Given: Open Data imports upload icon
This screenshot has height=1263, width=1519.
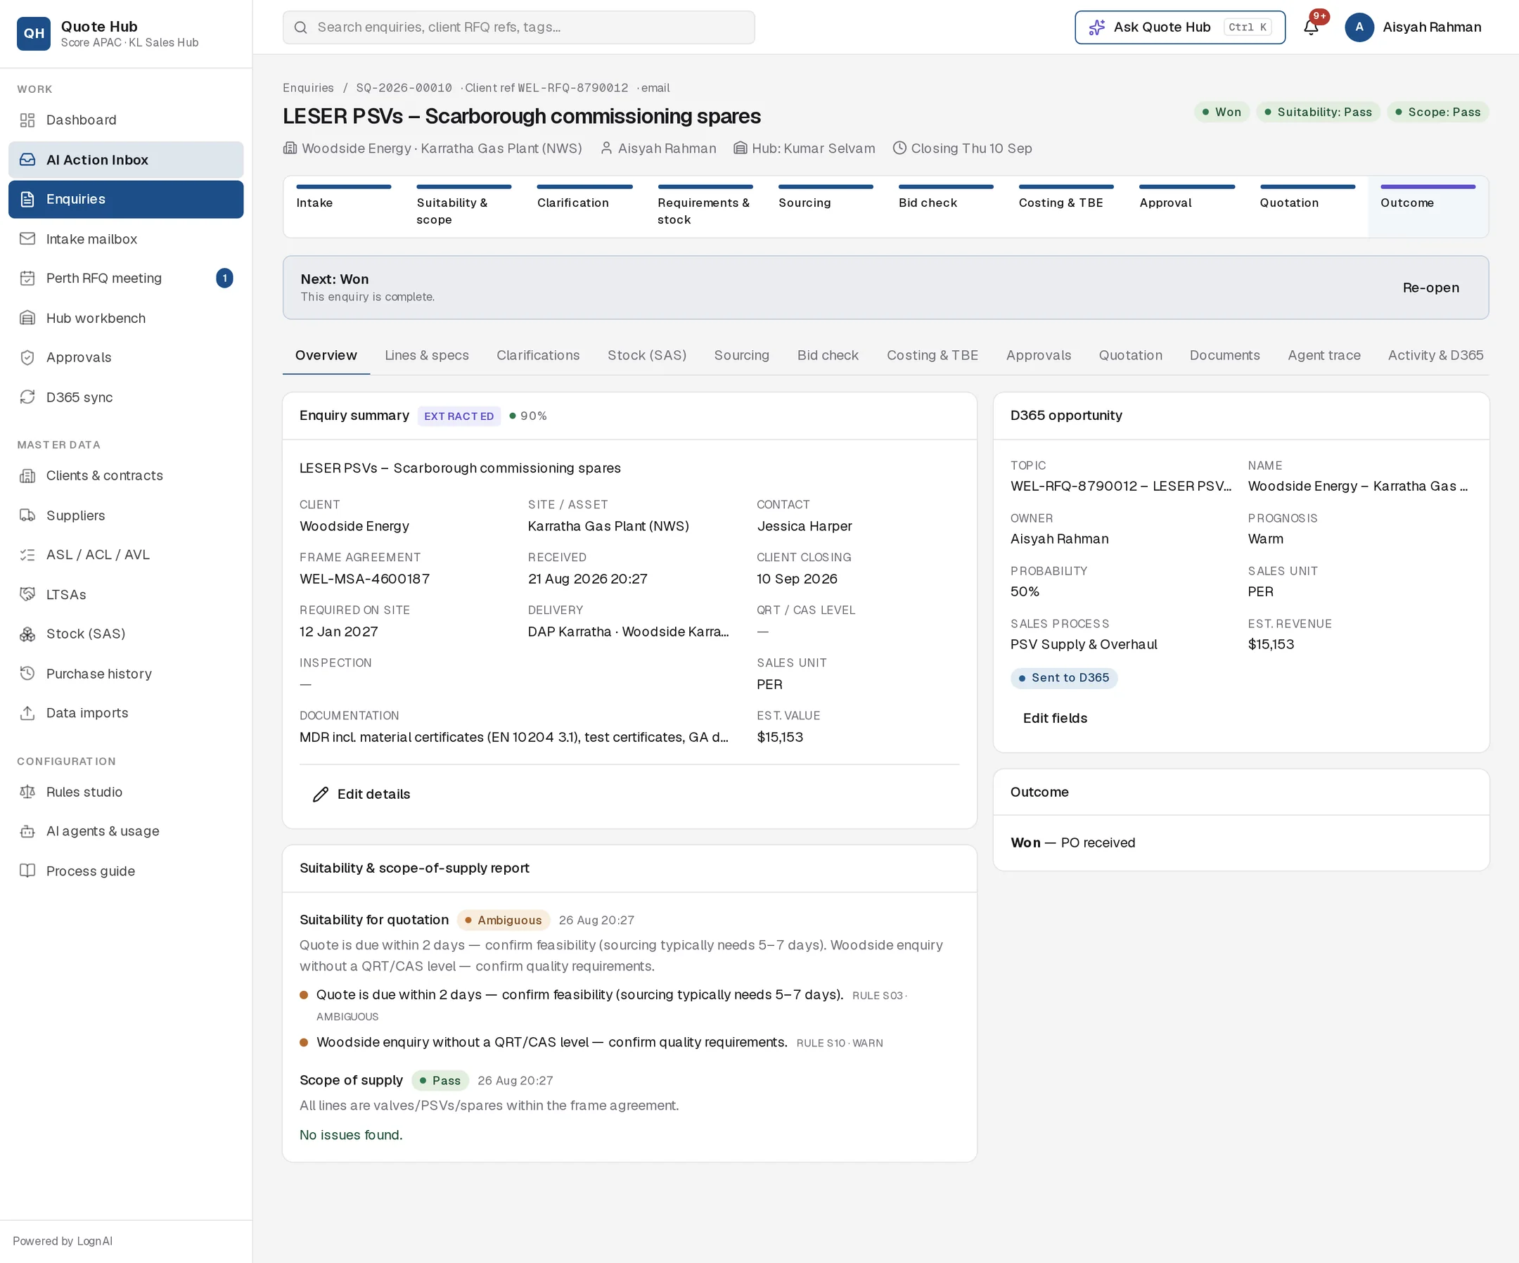Looking at the screenshot, I should pyautogui.click(x=27, y=713).
